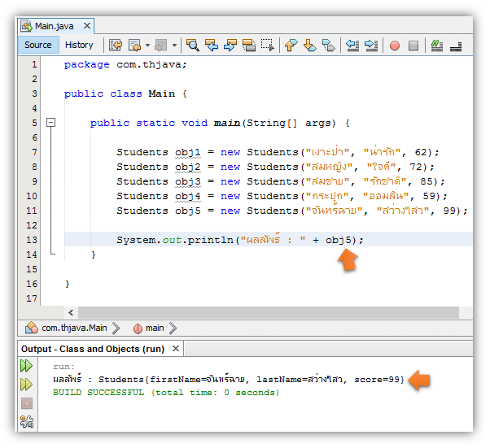The height and width of the screenshot is (448, 490).
Task: Click Next Bookmark down-arrow icon
Action: 309,46
